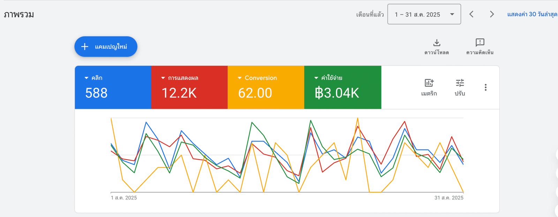
Task: Toggle the yellow Conversion 62.00 scorecard
Action: [x=266, y=87]
